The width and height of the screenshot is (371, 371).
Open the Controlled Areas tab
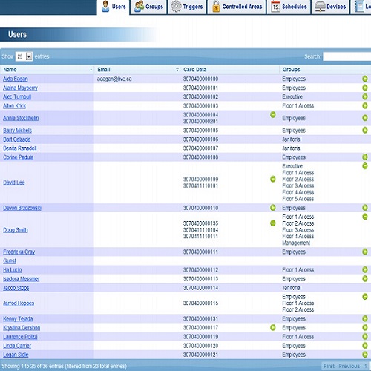click(237, 7)
